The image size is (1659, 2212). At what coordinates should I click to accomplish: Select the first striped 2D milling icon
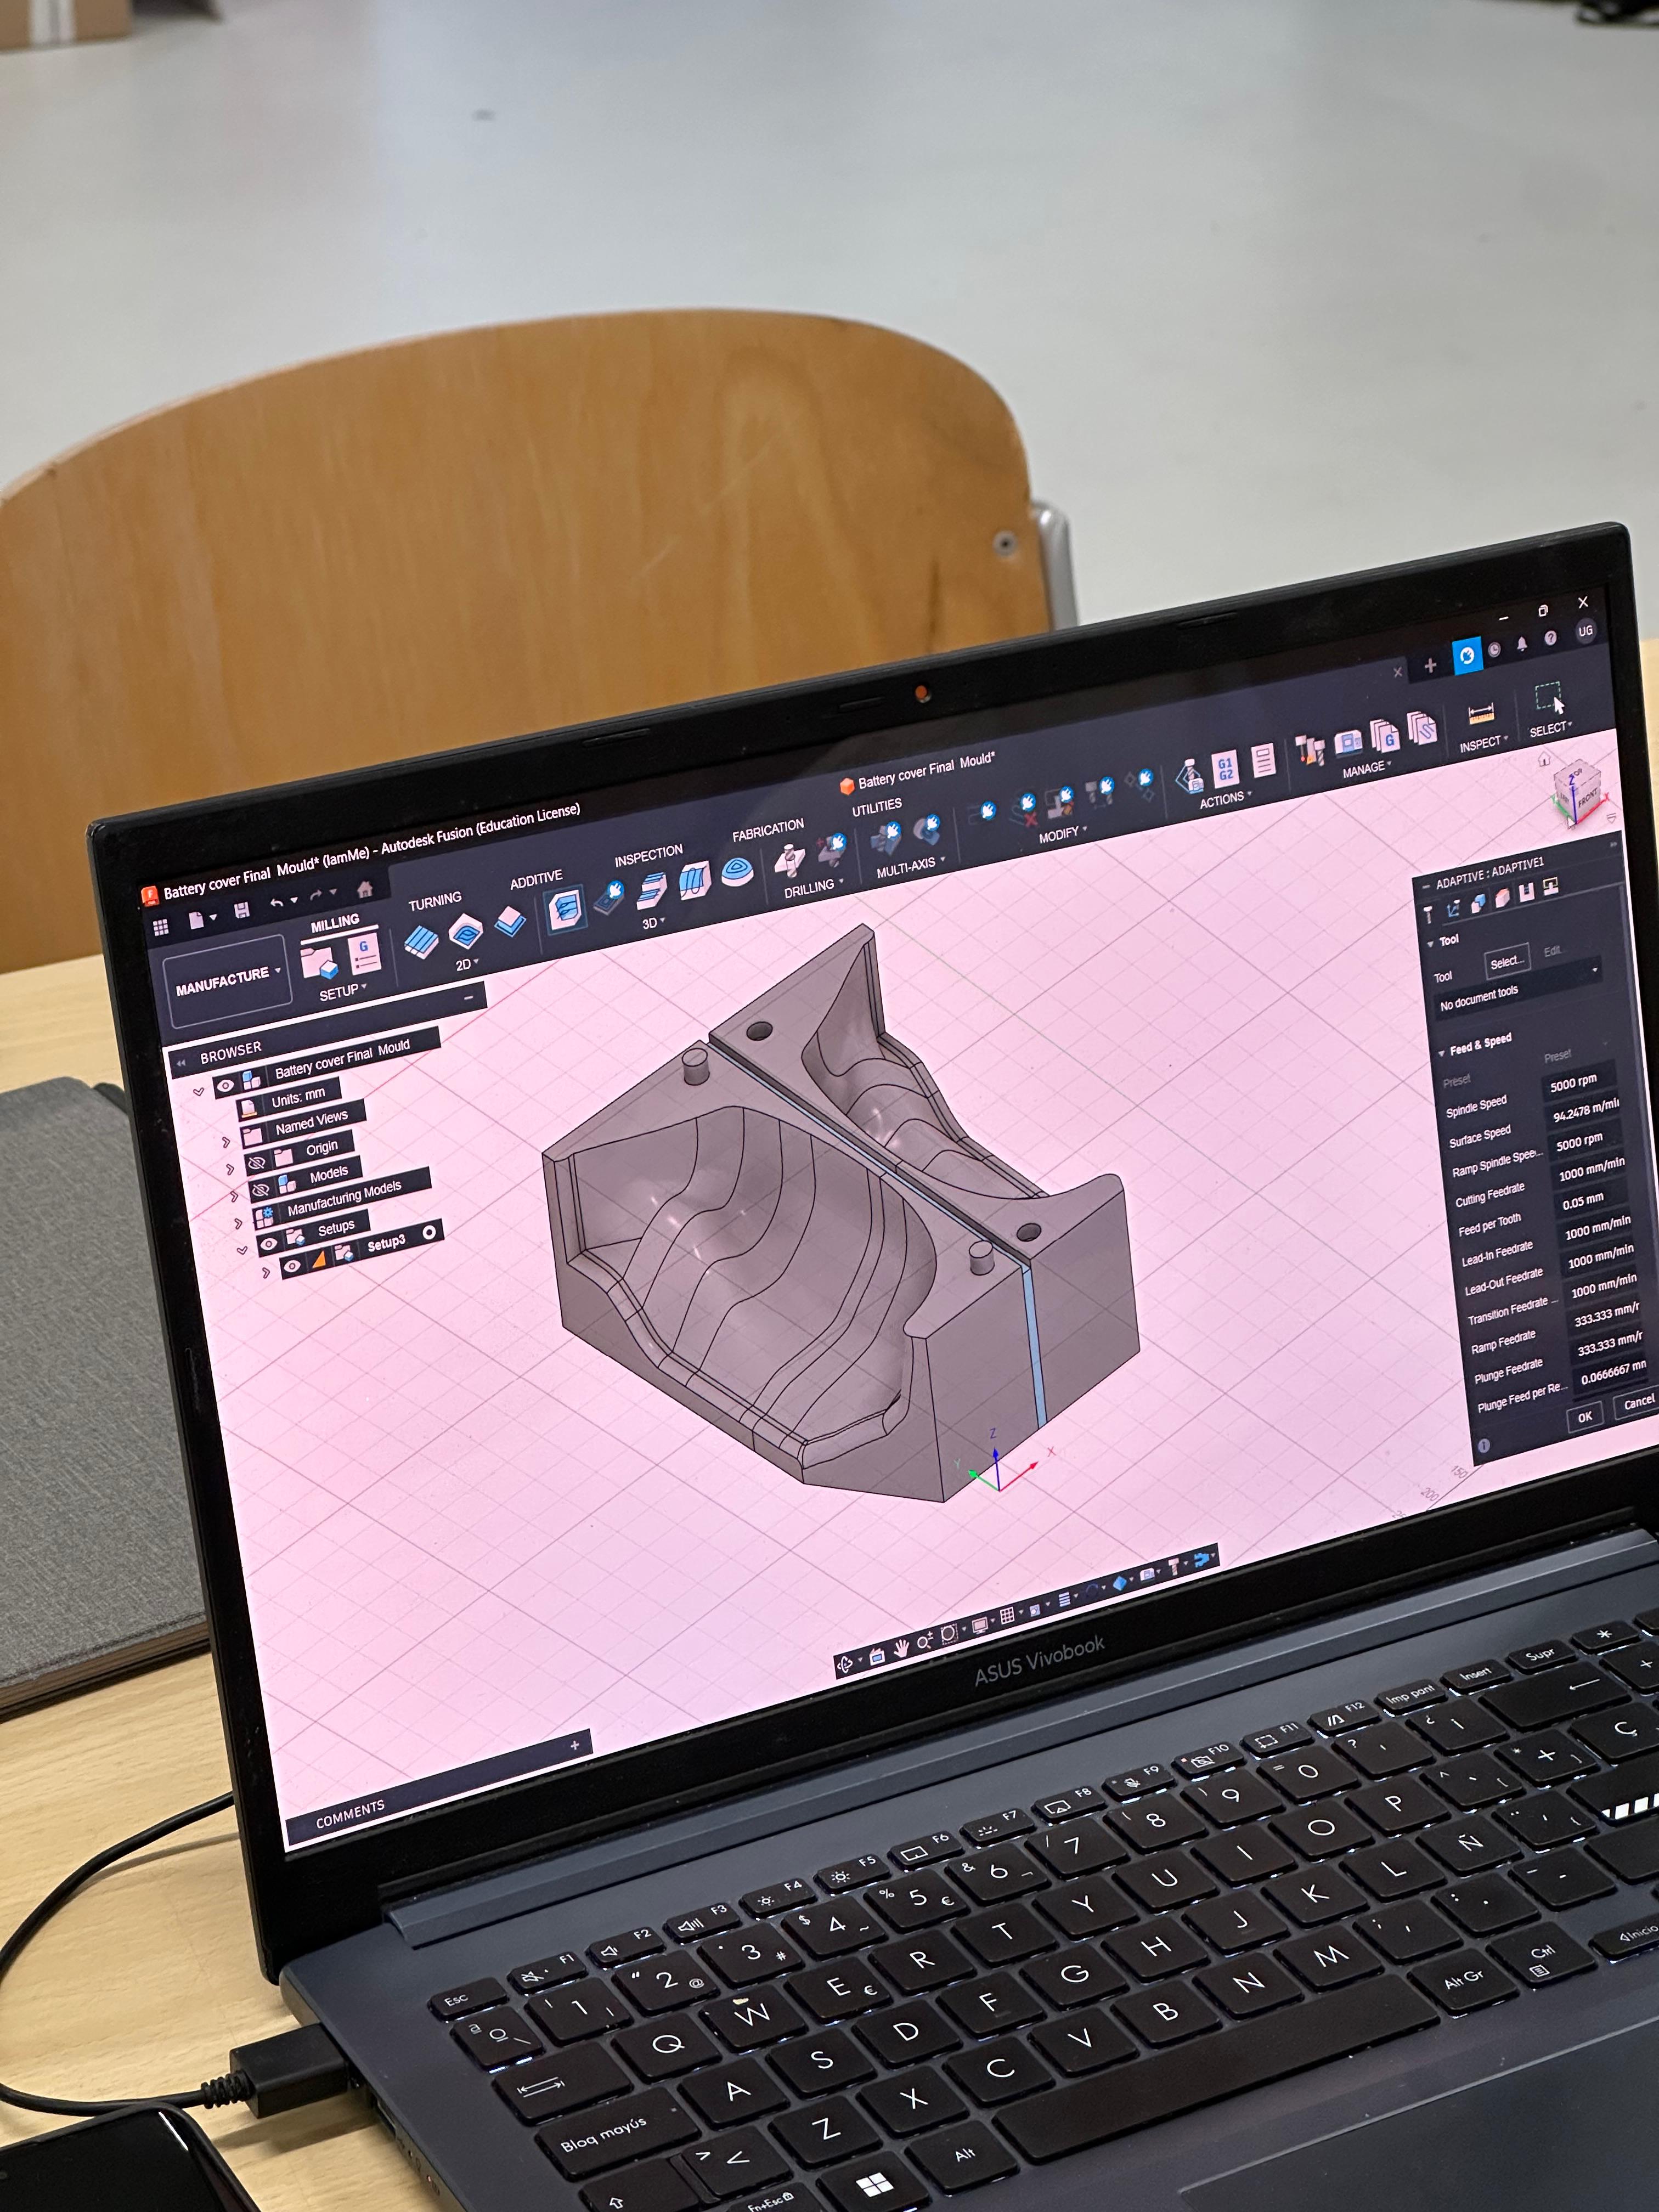click(421, 941)
